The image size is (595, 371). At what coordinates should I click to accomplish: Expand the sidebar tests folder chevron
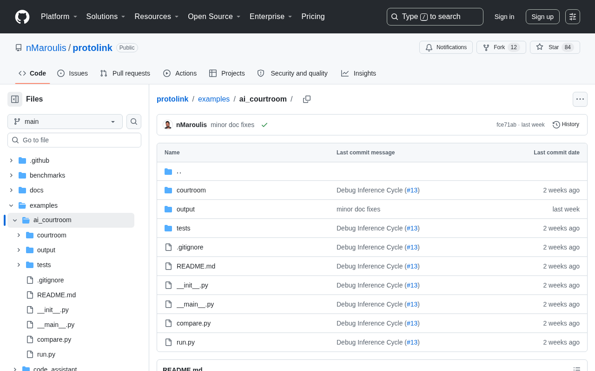pyautogui.click(x=19, y=265)
